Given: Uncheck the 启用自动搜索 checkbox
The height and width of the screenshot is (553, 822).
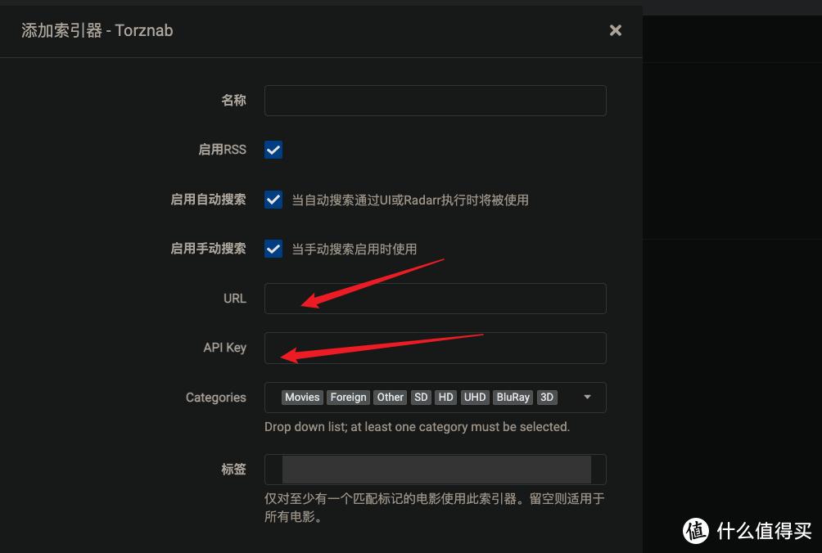Looking at the screenshot, I should (x=273, y=200).
